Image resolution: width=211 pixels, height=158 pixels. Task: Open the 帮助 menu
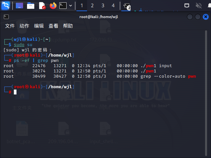(68, 26)
